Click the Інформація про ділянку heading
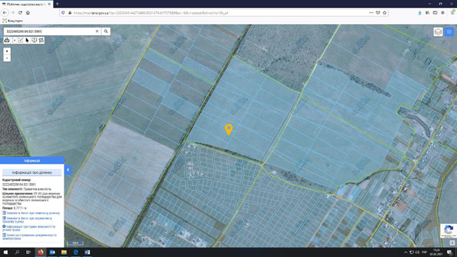Screen dimensions: 457x257 (32, 173)
